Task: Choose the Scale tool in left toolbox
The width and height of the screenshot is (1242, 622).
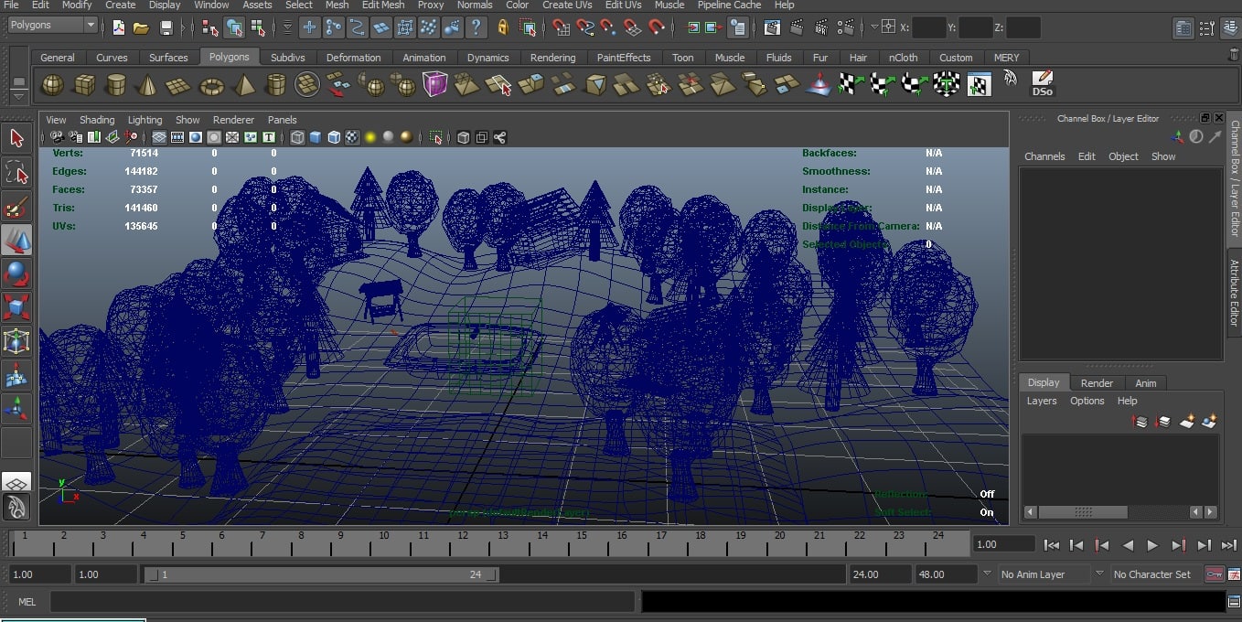Action: coord(16,306)
